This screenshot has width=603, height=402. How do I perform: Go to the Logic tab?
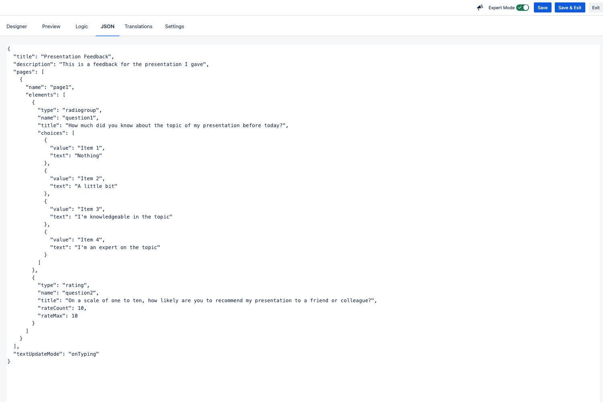coord(82,27)
